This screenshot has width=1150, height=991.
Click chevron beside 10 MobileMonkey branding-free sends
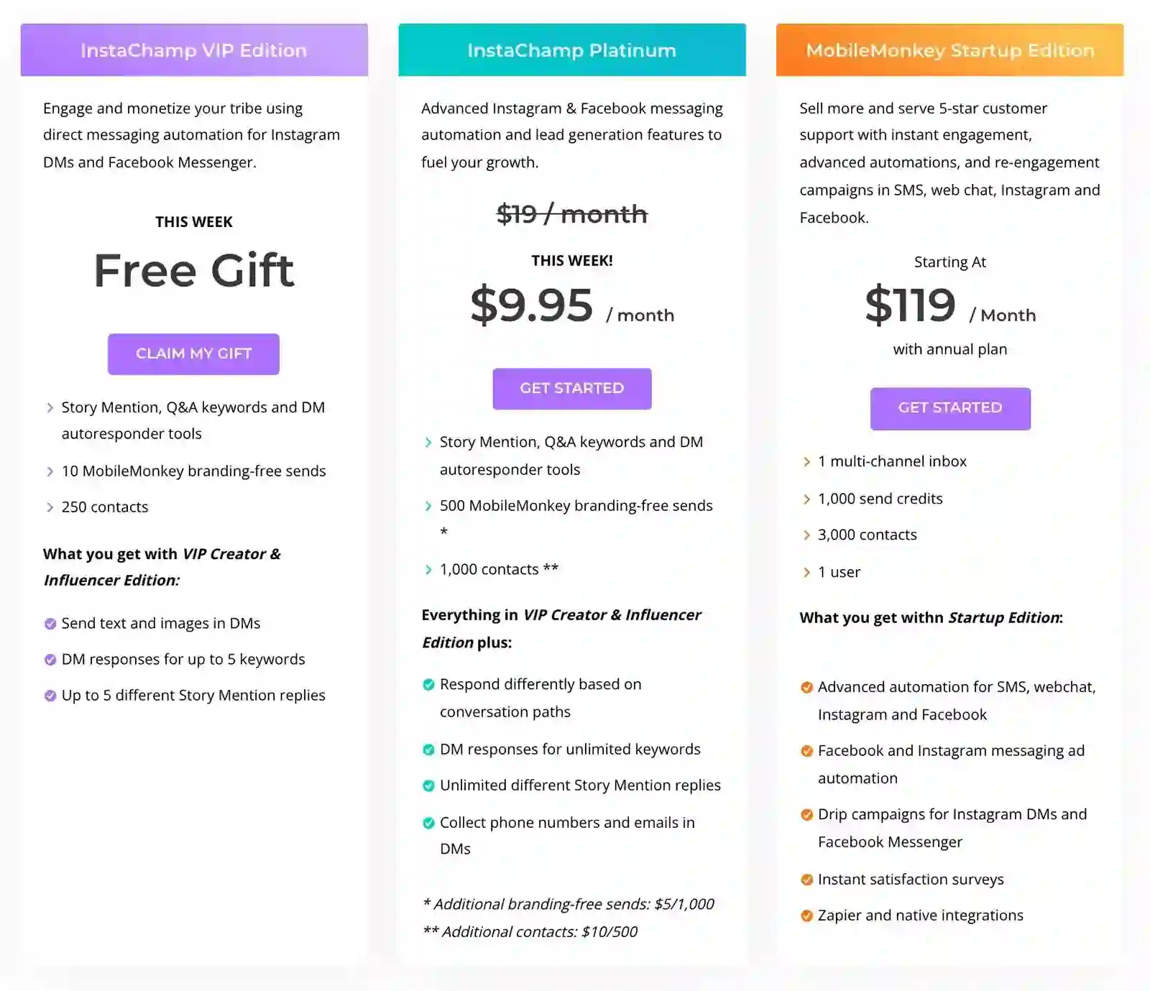[50, 471]
